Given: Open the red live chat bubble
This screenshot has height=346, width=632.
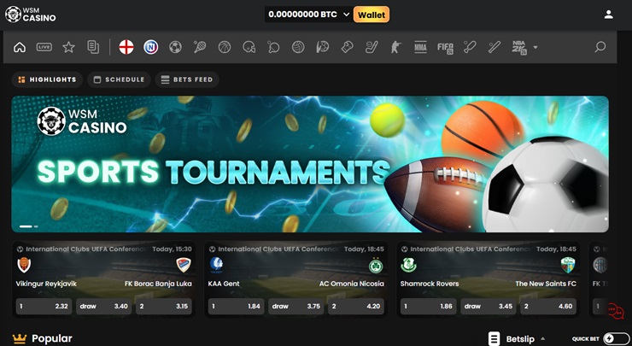Looking at the screenshot, I should click(615, 311).
